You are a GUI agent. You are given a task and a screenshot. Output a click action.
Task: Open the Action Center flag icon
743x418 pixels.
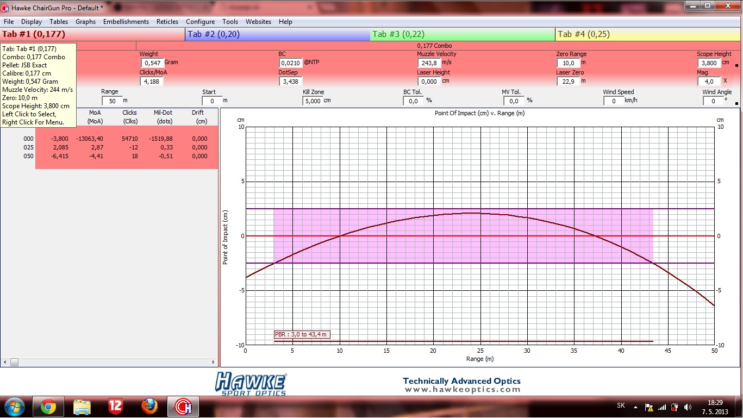click(x=649, y=407)
